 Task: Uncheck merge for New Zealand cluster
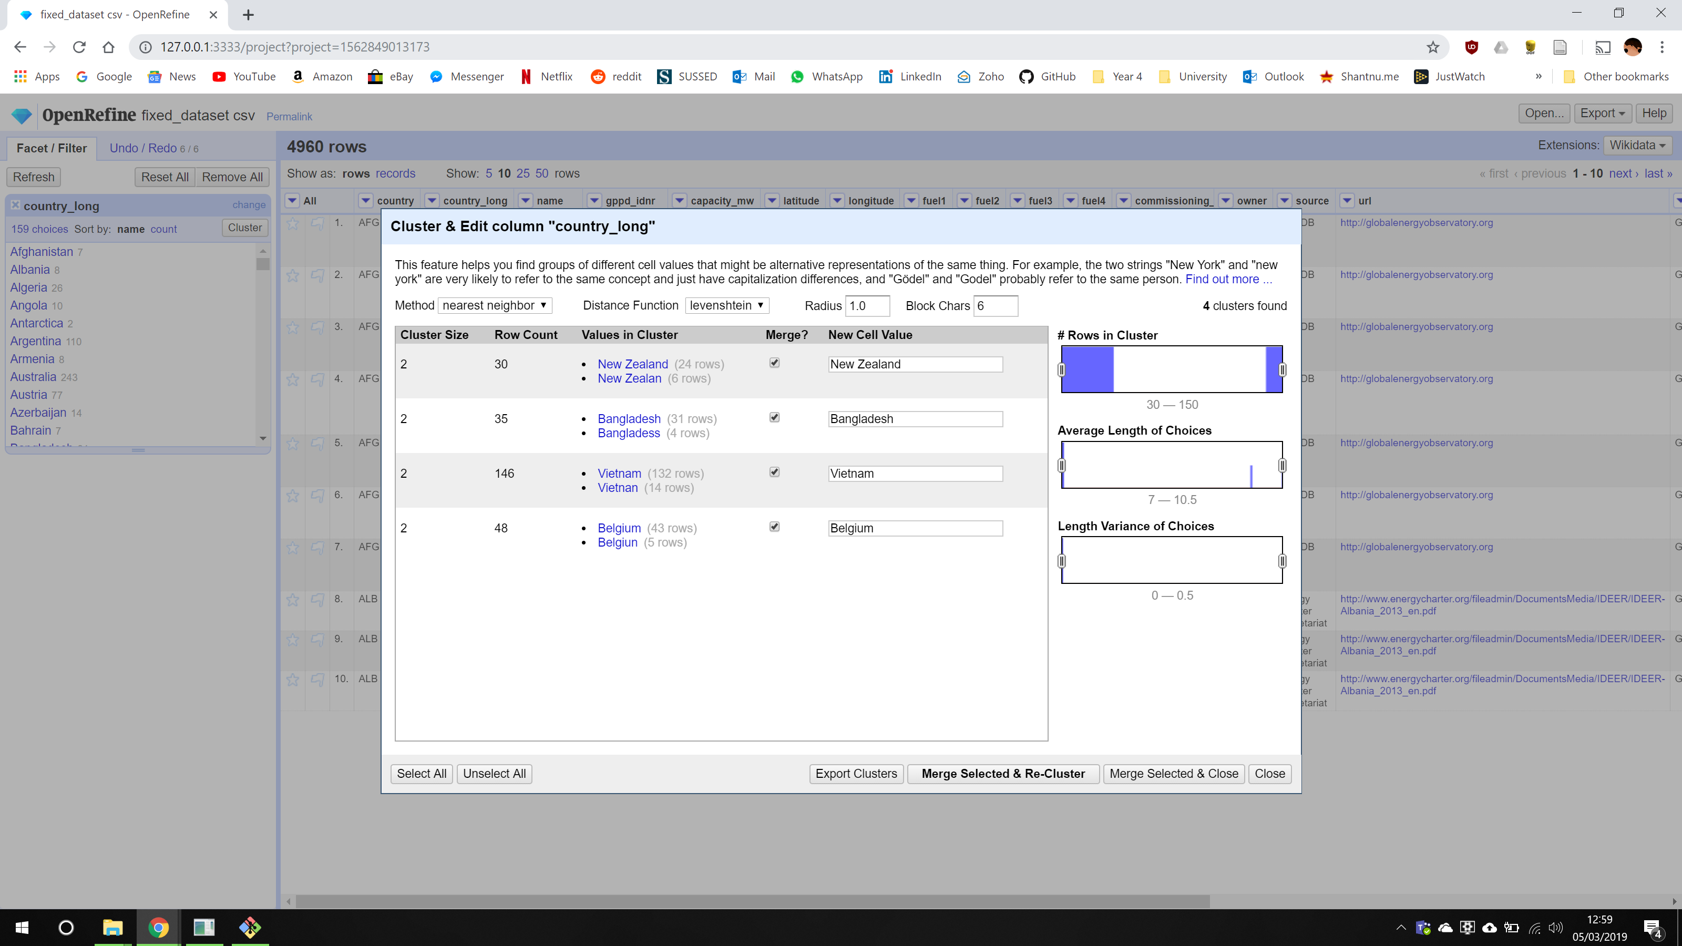point(774,363)
